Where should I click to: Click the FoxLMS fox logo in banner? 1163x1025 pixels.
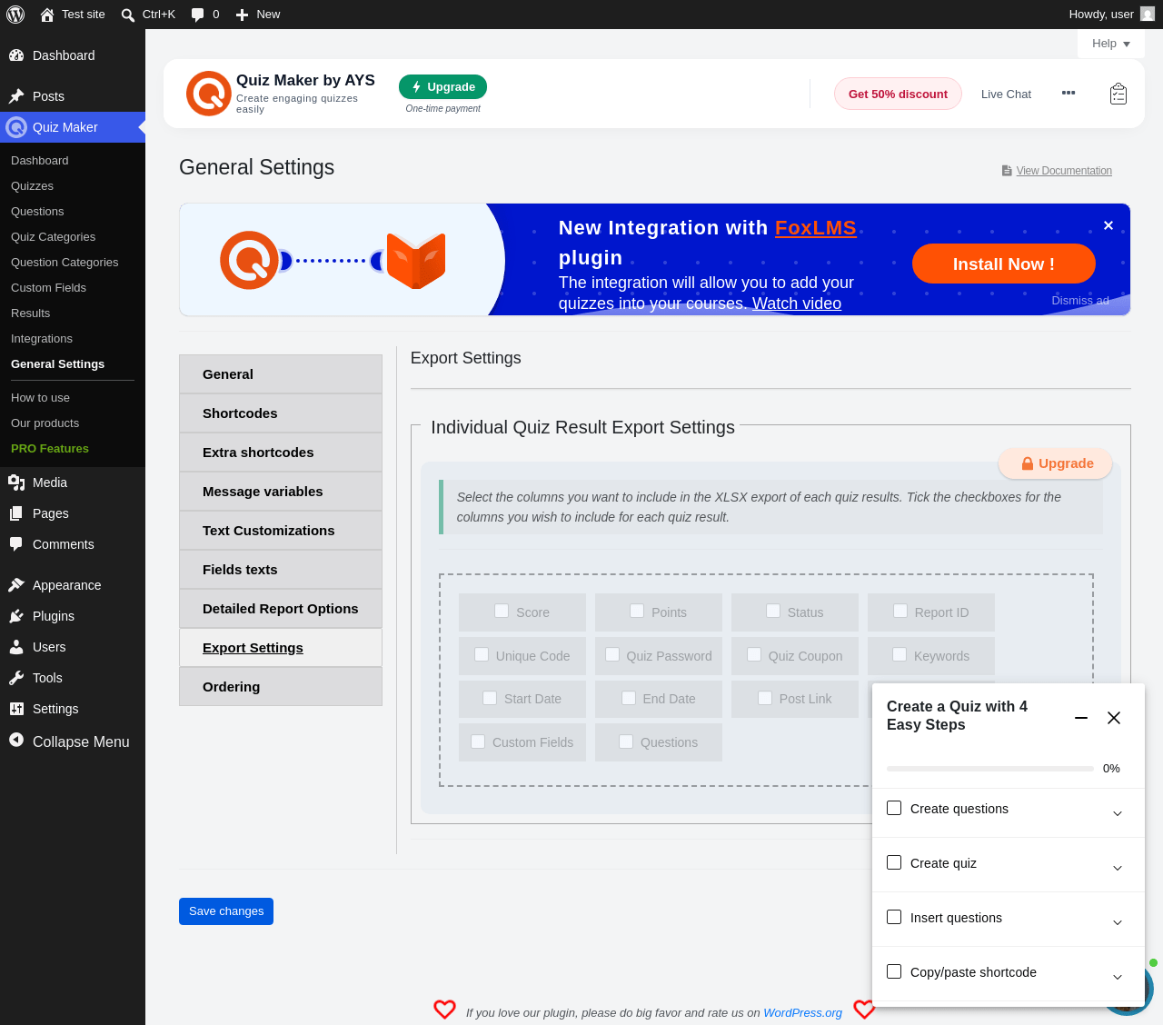pos(416,260)
